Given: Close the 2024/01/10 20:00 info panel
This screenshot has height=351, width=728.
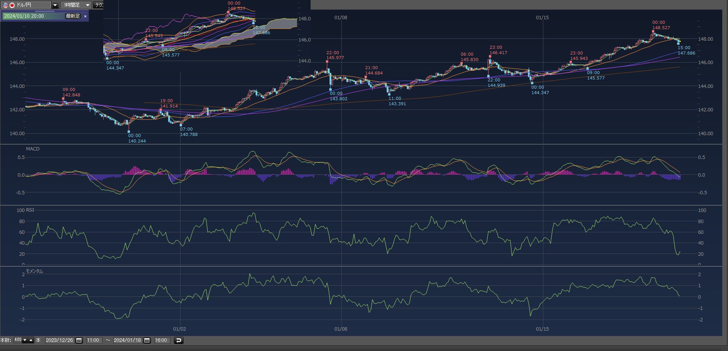Looking at the screenshot, I should [85, 16].
